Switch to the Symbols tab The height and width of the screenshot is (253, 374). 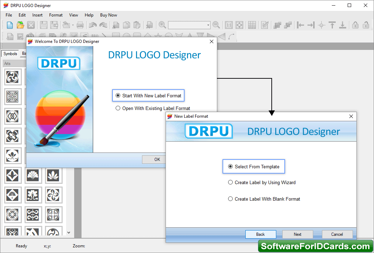pyautogui.click(x=10, y=54)
